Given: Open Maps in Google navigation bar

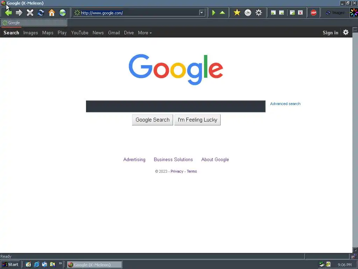Looking at the screenshot, I should (x=48, y=33).
